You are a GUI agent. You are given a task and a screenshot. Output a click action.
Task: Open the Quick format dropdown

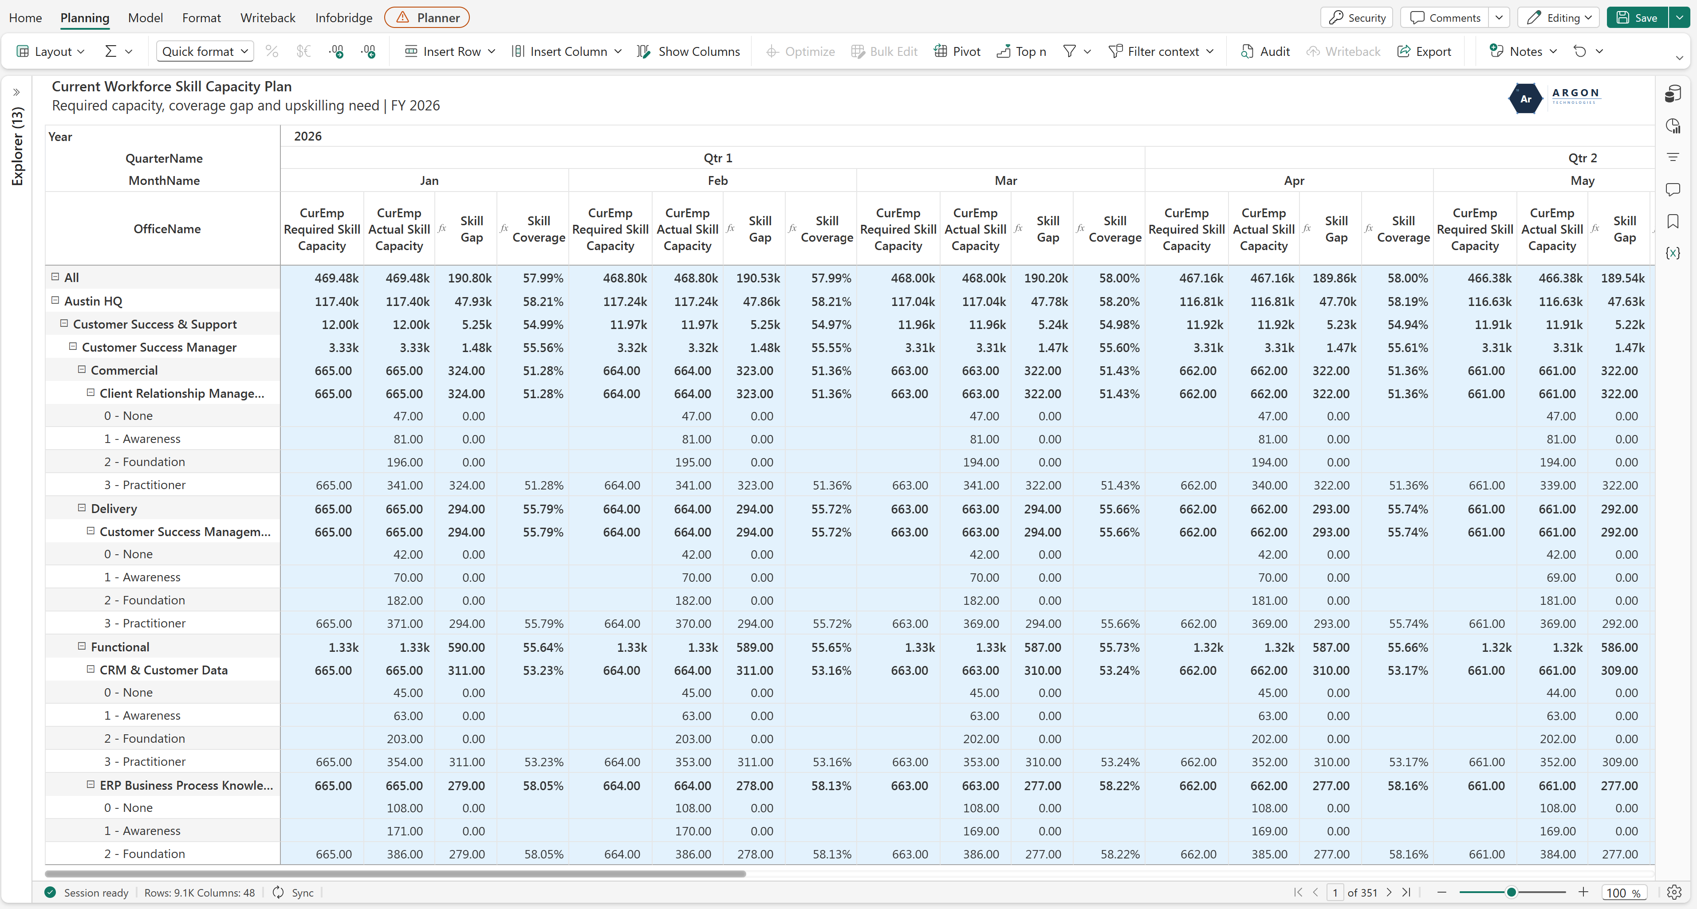pyautogui.click(x=205, y=51)
